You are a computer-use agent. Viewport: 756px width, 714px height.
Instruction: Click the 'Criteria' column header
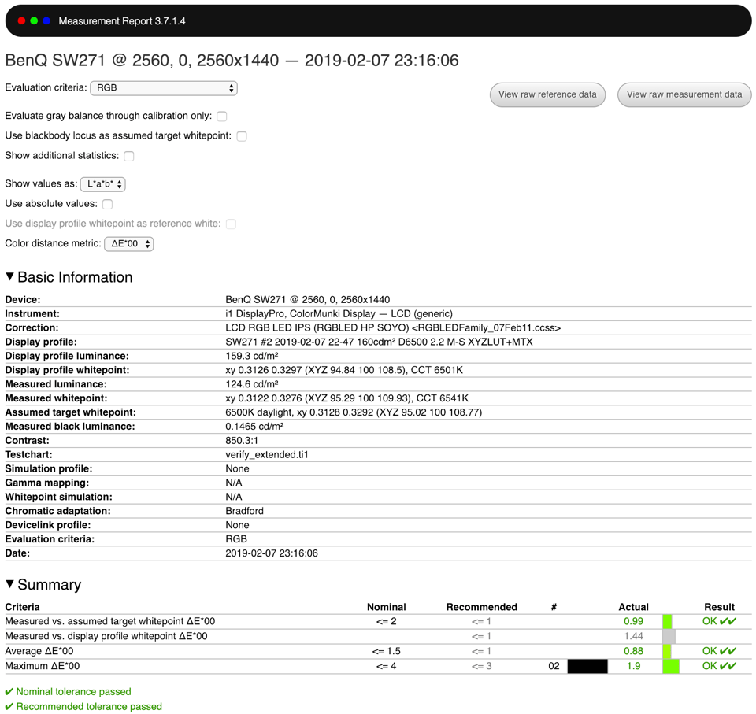coord(22,607)
